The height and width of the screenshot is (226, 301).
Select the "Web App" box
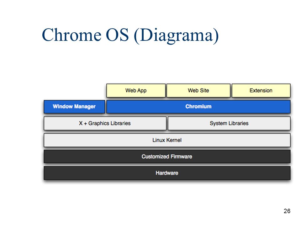coord(136,90)
